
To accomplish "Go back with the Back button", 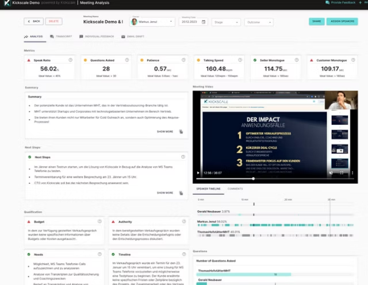I will coord(33,21).
